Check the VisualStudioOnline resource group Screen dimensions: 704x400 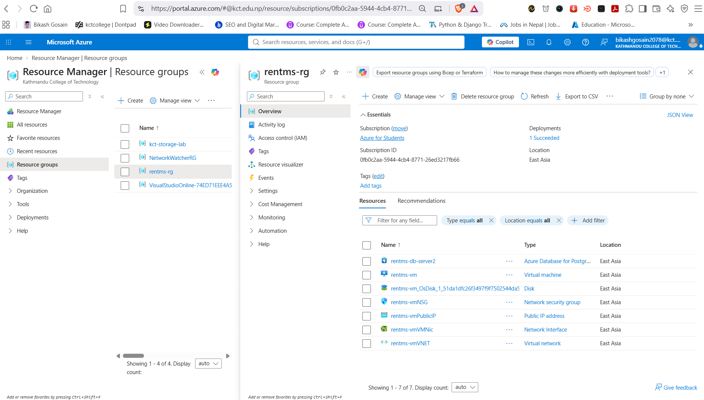tap(125, 185)
